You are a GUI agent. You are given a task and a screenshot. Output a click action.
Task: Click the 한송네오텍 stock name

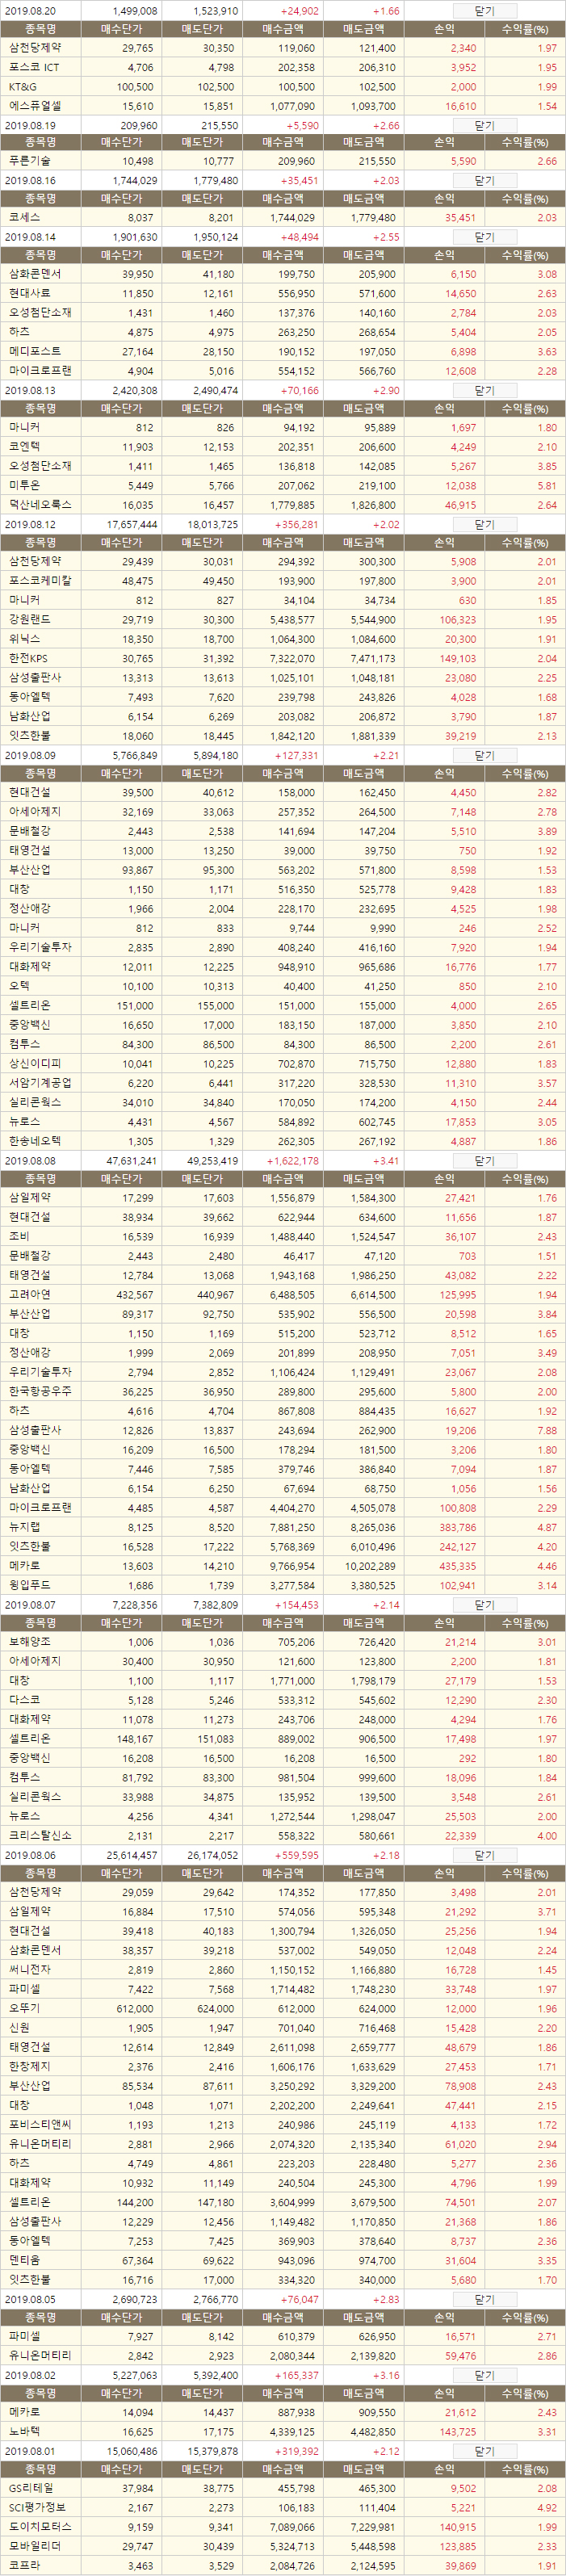(34, 1140)
